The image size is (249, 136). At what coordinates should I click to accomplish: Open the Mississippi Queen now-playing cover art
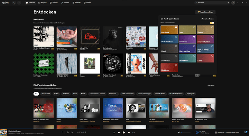(3, 133)
